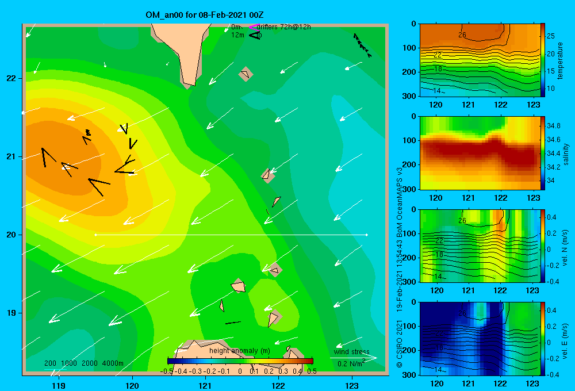Click the '10' tick on temperature color bar
Viewport: 575px width, 391px height.
(x=551, y=89)
